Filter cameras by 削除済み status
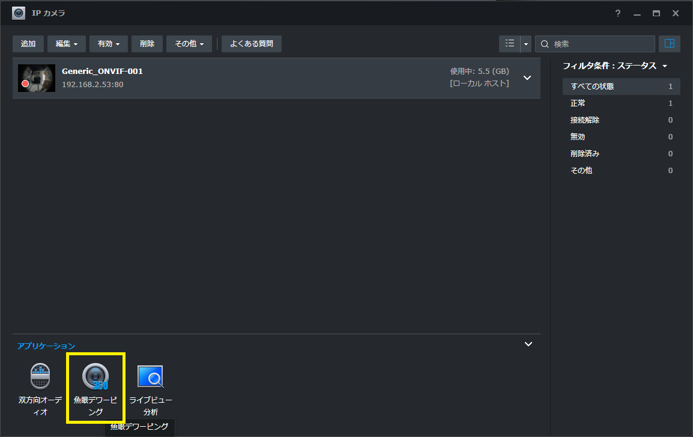693x437 pixels. [x=621, y=153]
